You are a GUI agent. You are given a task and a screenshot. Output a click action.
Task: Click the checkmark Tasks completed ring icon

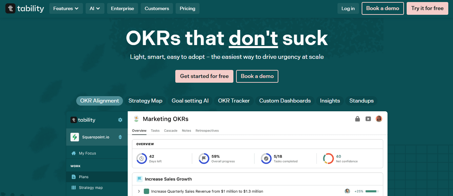266,158
